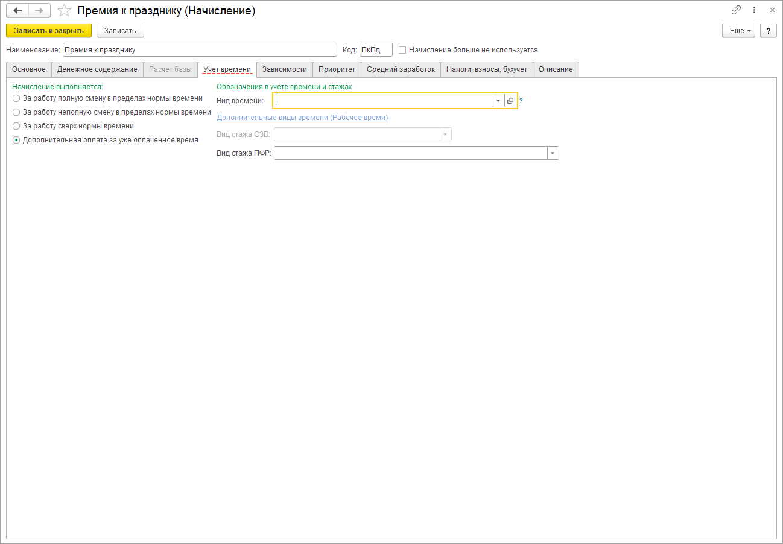
Task: Go forward with the right arrow button
Action: click(39, 10)
